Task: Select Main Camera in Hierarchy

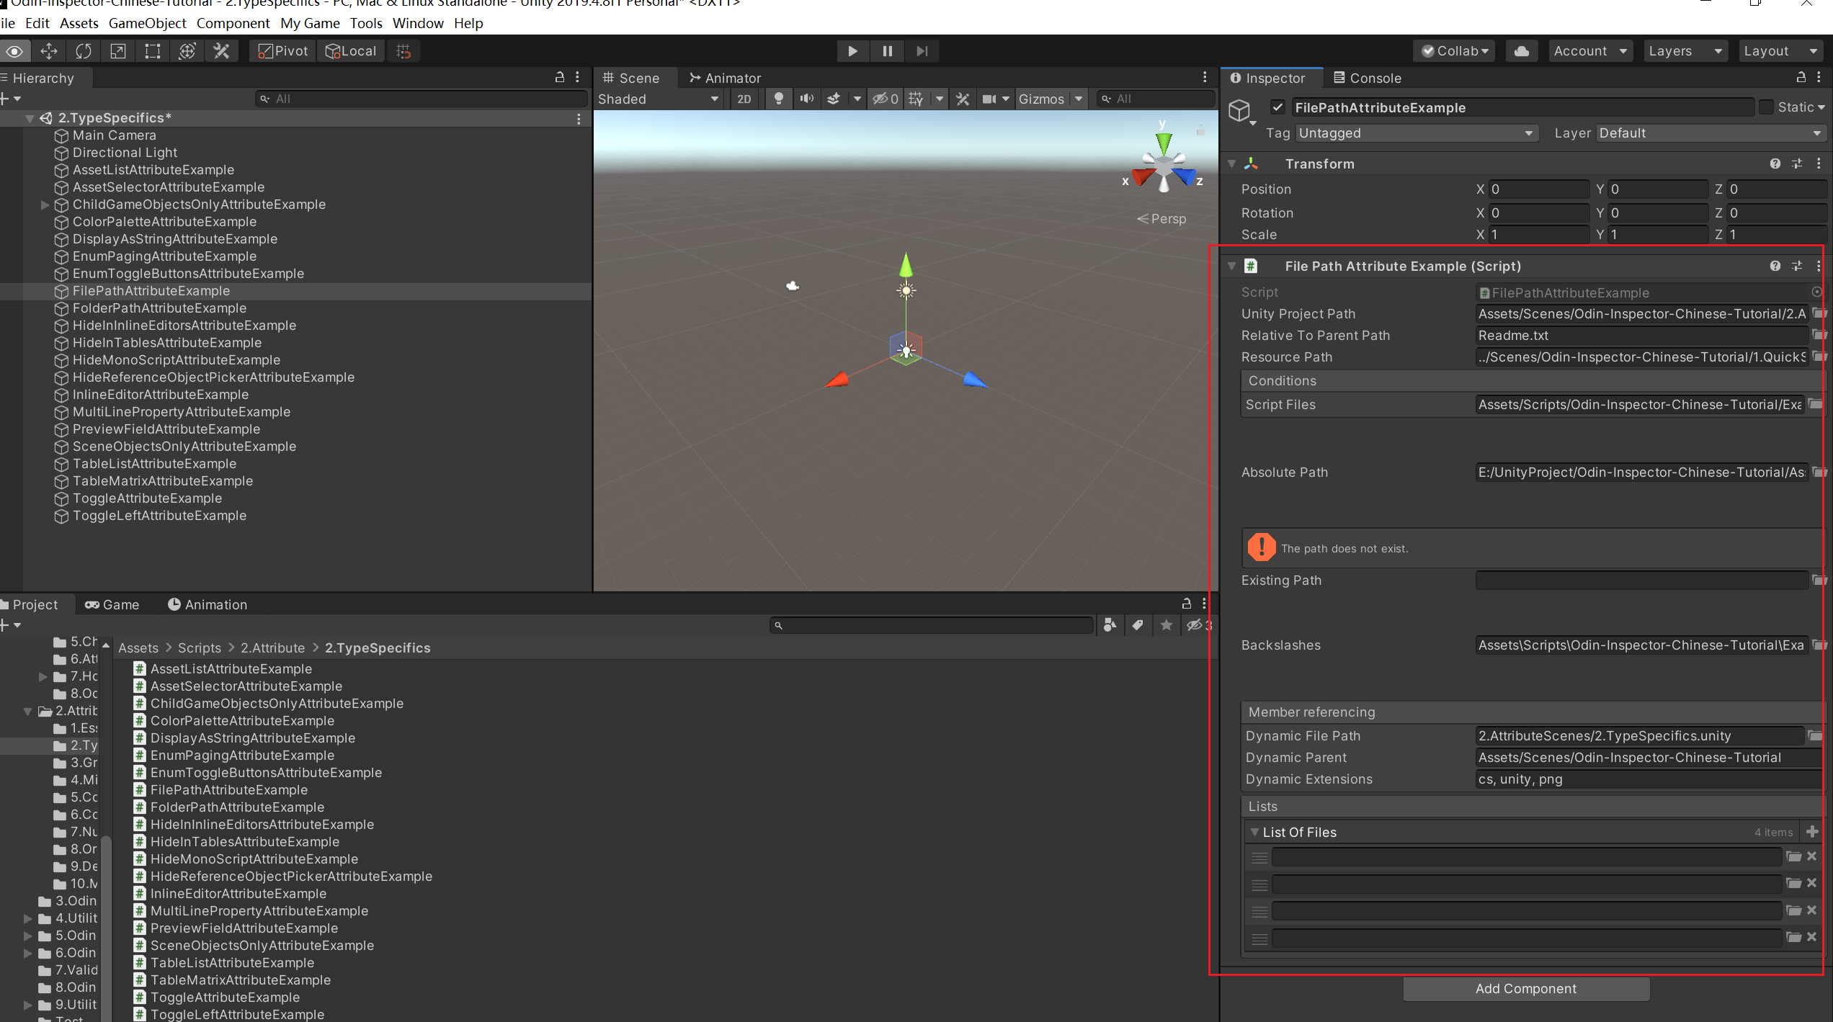Action: [114, 135]
